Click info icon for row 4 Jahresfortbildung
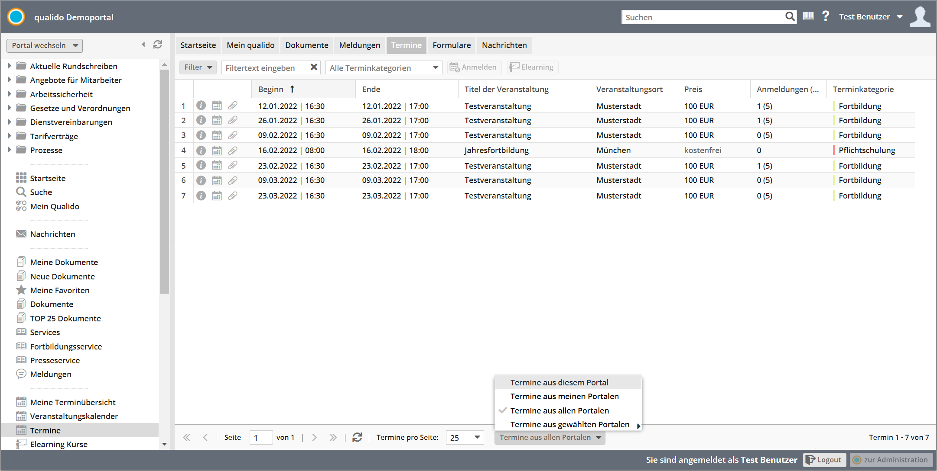Image resolution: width=937 pixels, height=471 pixels. tap(201, 151)
